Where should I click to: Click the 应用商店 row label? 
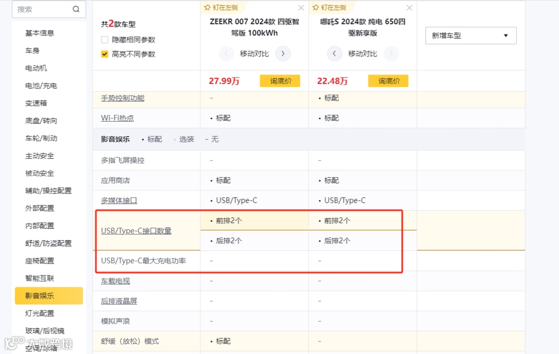pos(115,181)
